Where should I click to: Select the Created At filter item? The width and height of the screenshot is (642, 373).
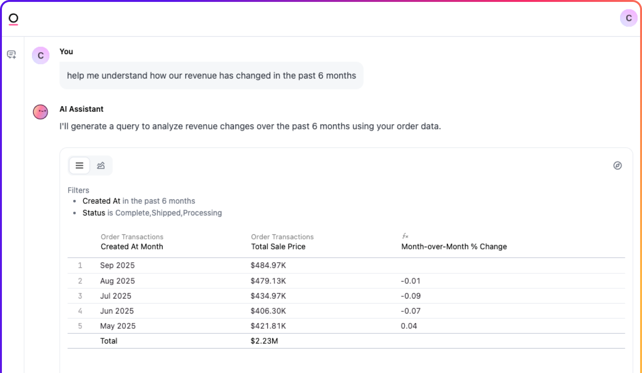tap(139, 201)
